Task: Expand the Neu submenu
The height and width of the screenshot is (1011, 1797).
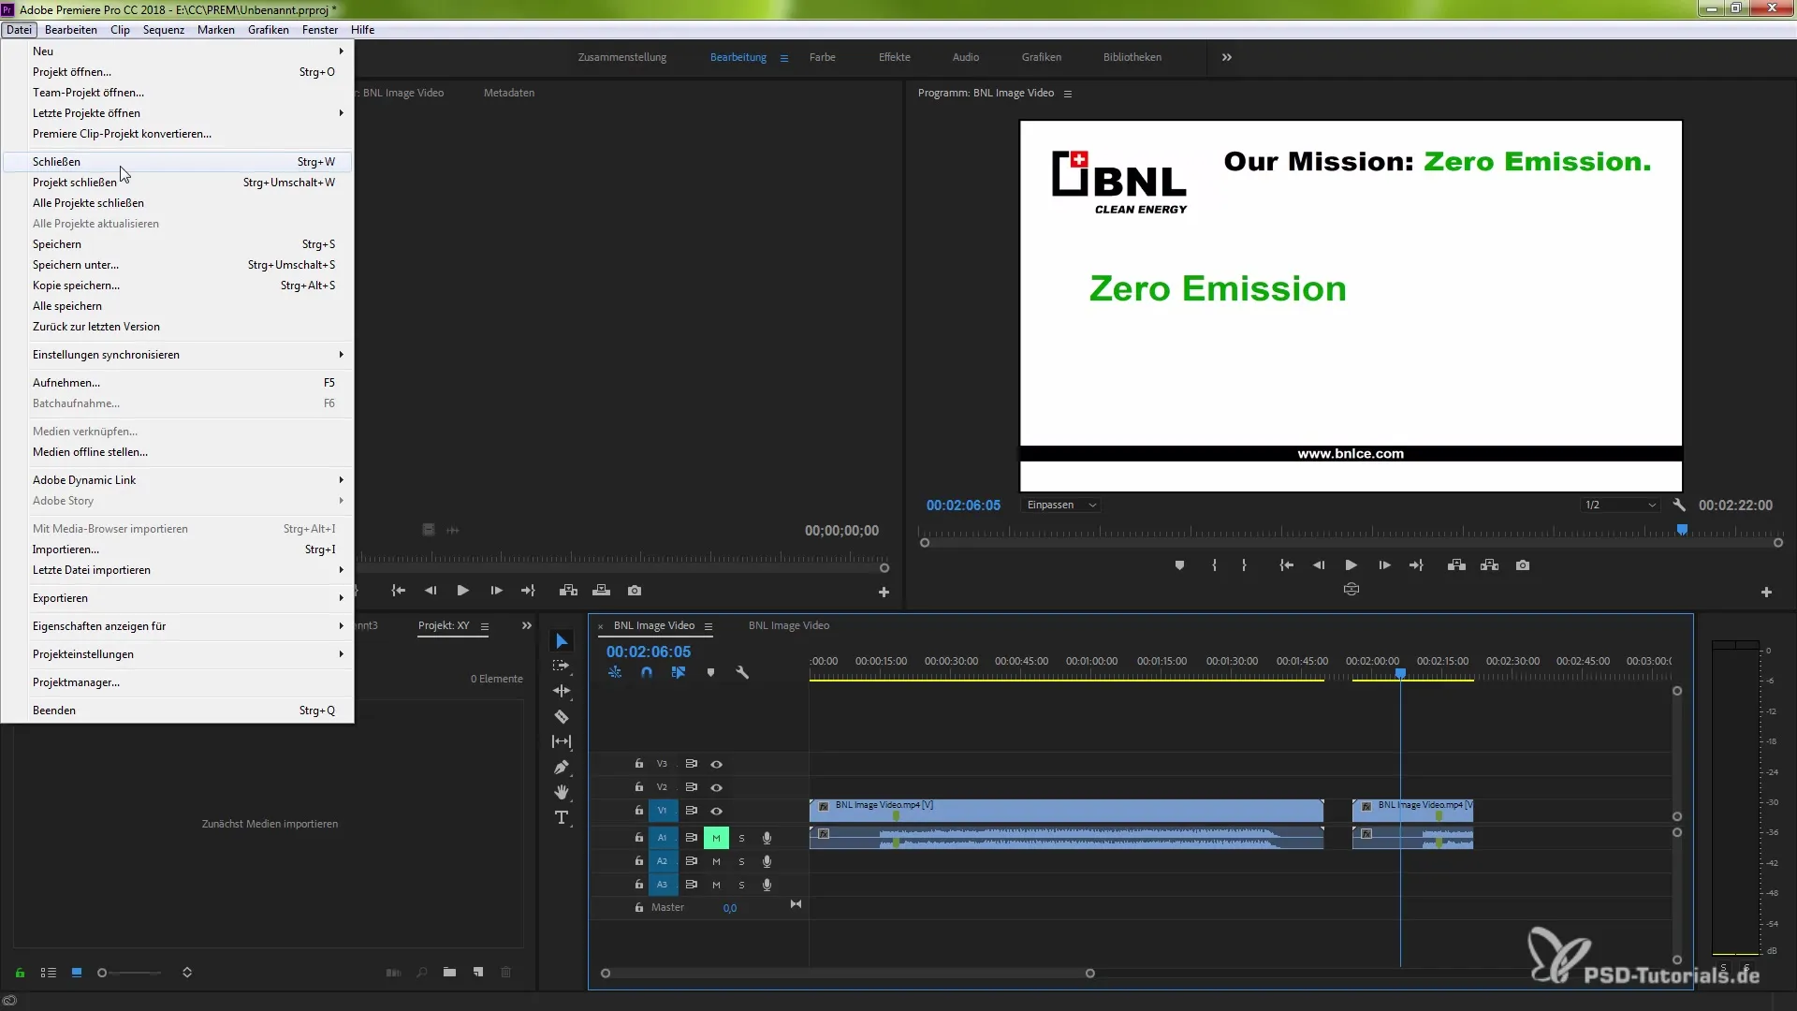Action: (178, 51)
